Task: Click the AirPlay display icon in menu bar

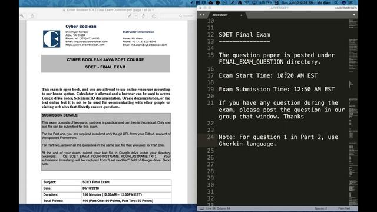Action: click(254, 2)
